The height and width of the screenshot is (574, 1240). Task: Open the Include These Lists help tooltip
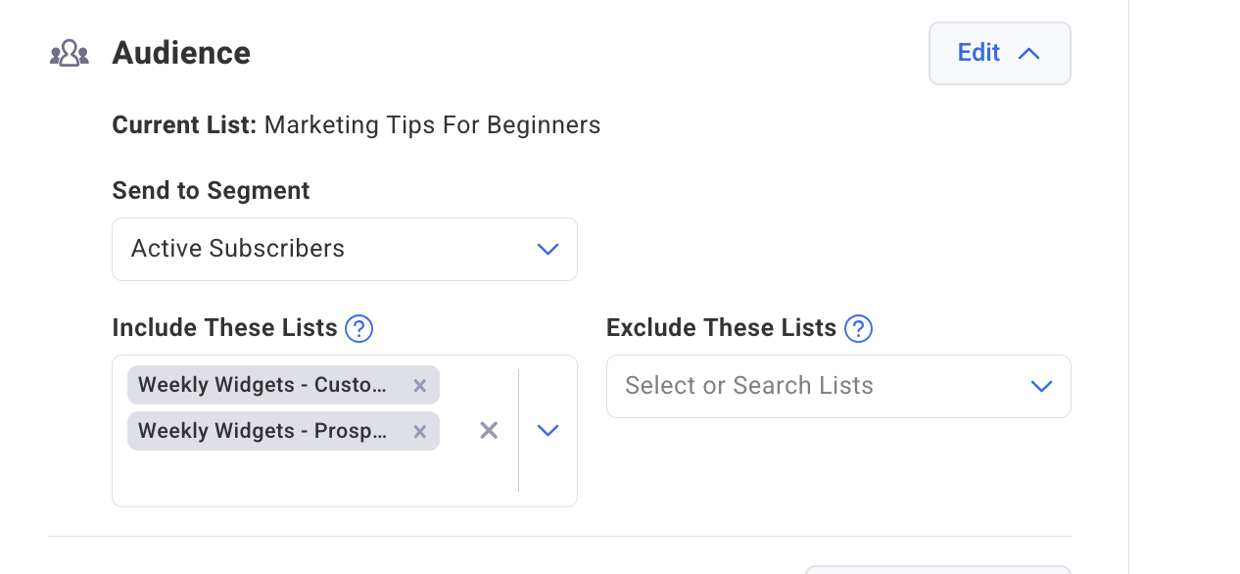pyautogui.click(x=359, y=329)
